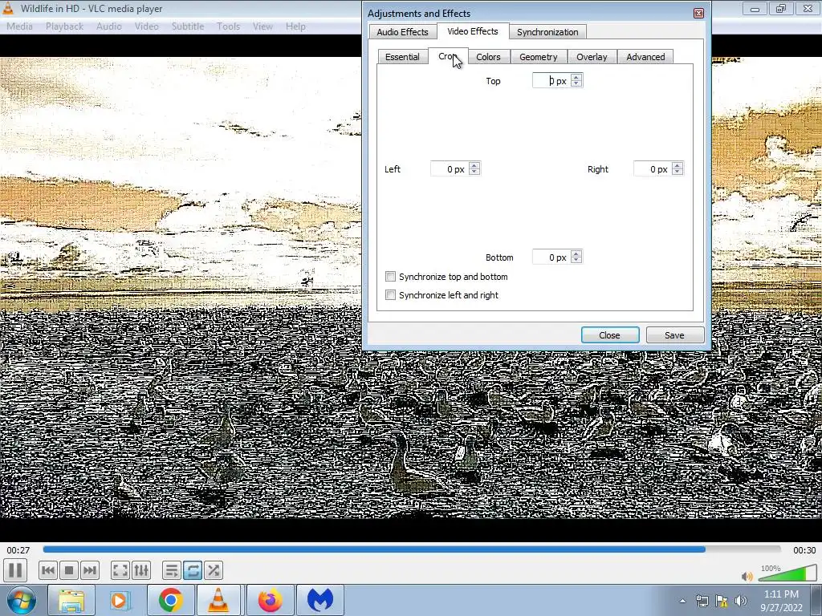The height and width of the screenshot is (616, 822).
Task: Skip to next media item
Action: tap(90, 570)
